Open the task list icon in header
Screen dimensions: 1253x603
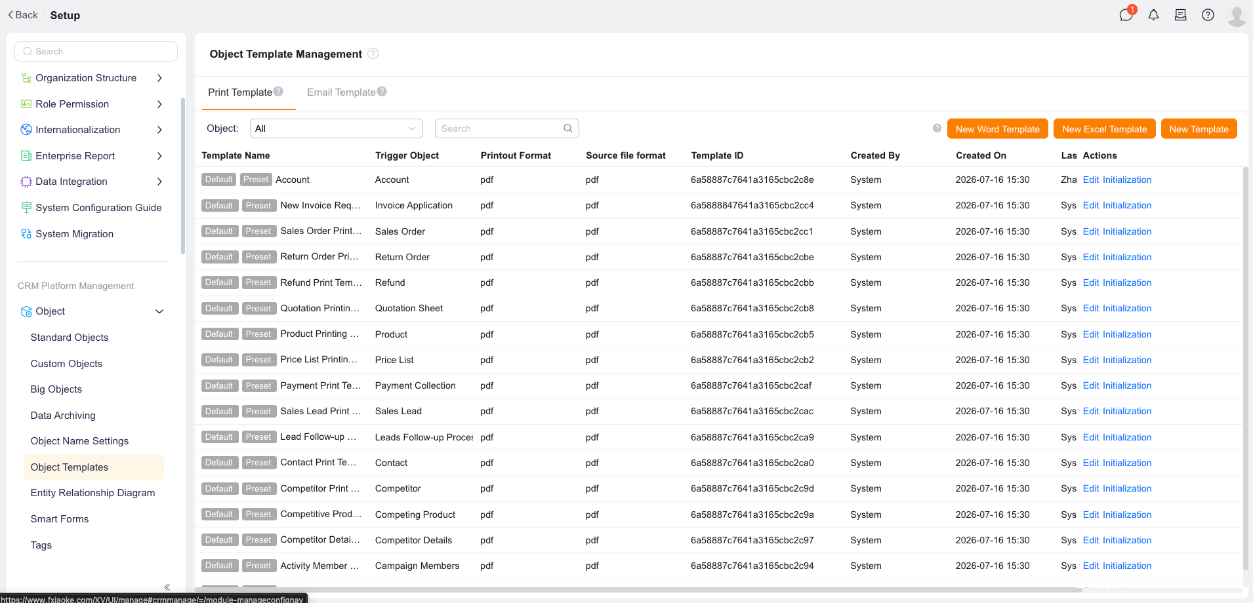pos(1180,15)
